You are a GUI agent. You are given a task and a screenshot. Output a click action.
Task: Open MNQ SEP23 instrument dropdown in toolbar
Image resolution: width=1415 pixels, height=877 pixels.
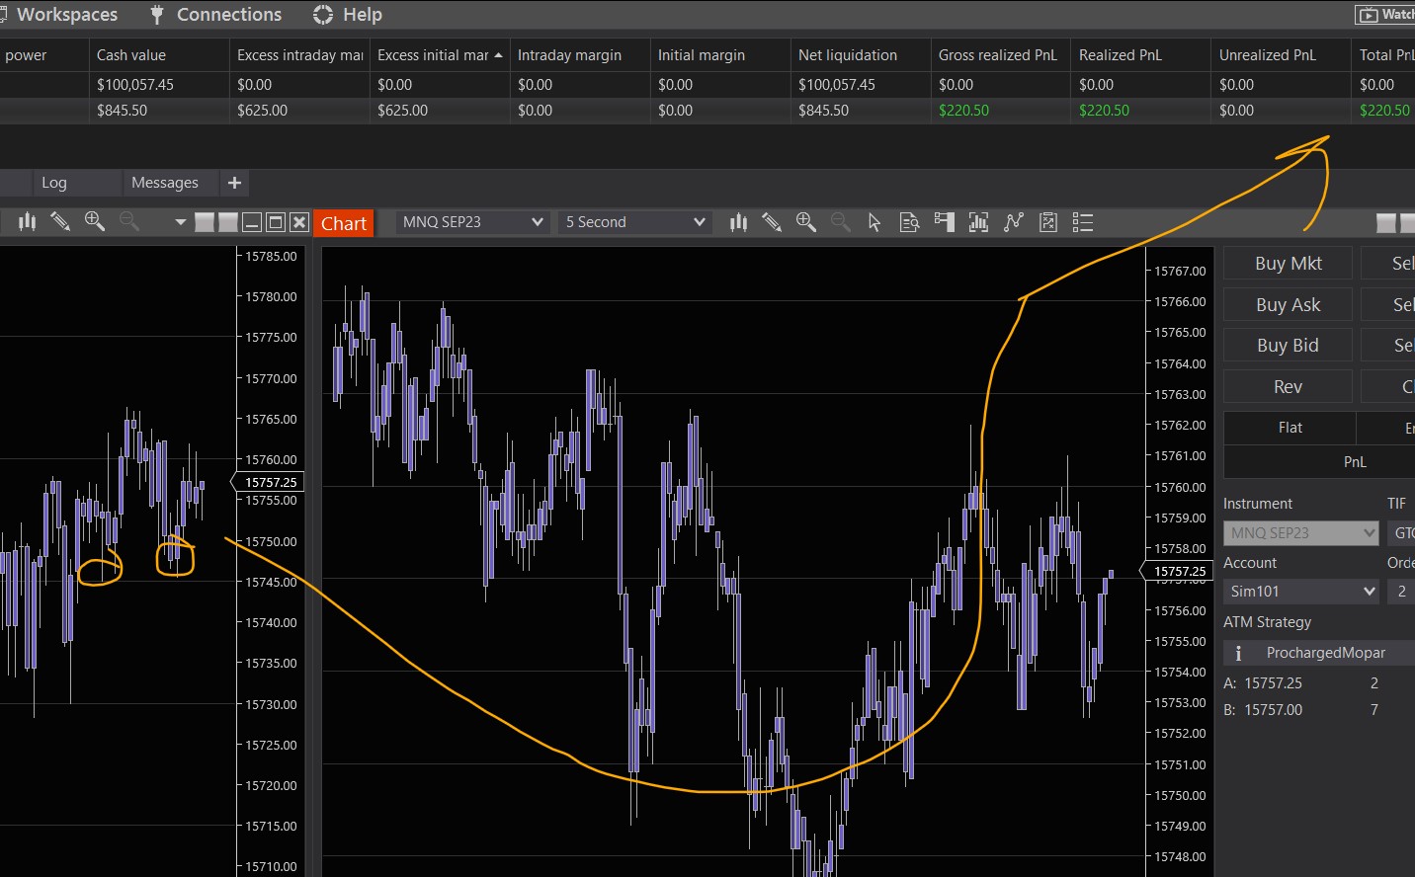472,222
